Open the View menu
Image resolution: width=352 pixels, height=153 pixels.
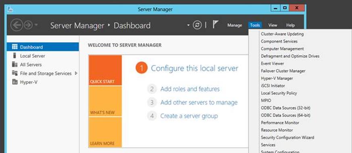[273, 25]
